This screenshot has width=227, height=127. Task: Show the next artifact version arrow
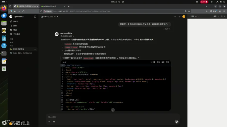[x=198, y=16]
